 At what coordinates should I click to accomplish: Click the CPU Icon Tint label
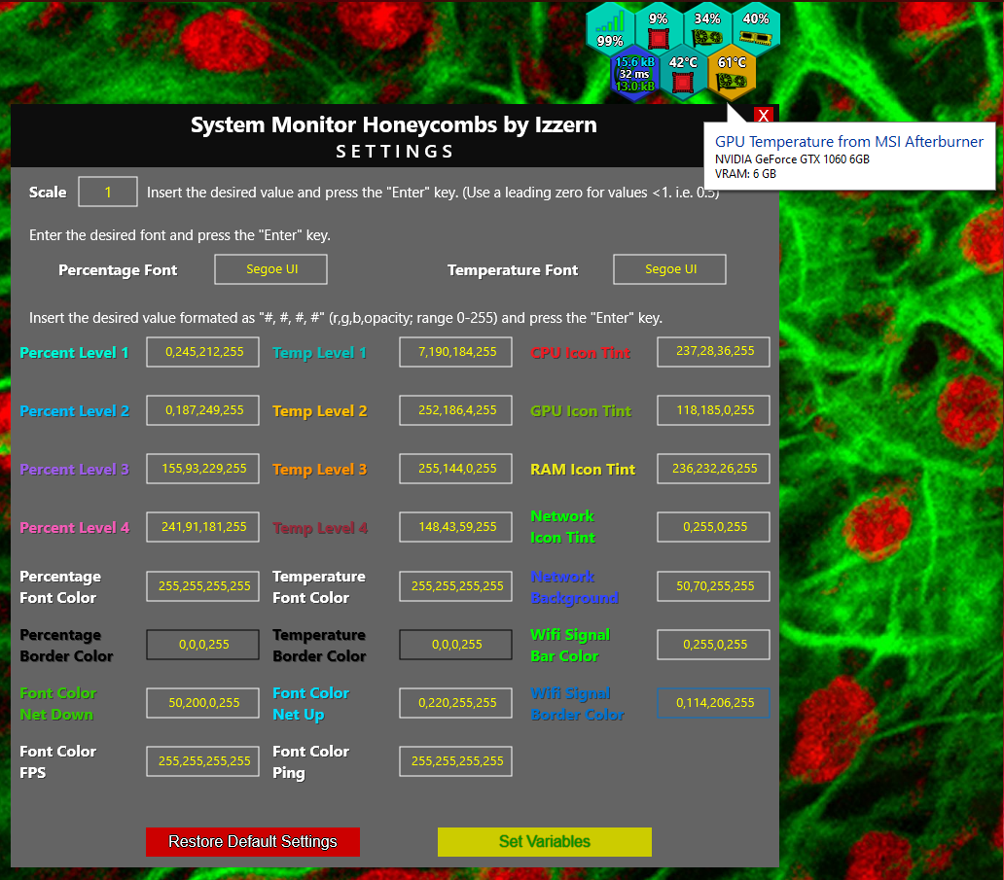(x=580, y=353)
